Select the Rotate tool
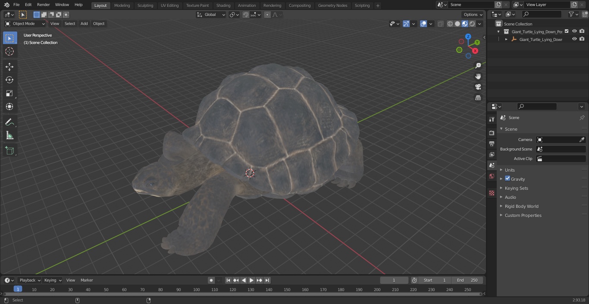The image size is (589, 304). pyautogui.click(x=9, y=80)
